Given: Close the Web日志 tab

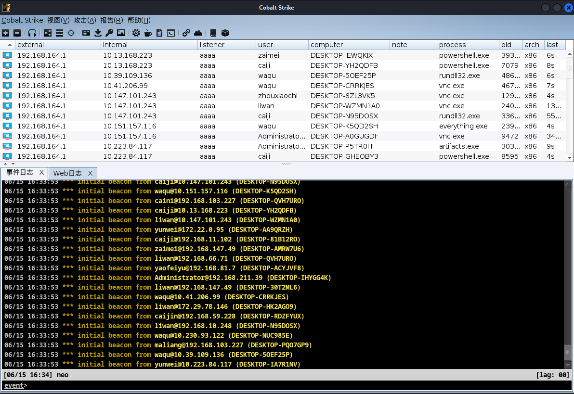Looking at the screenshot, I should [90, 173].
